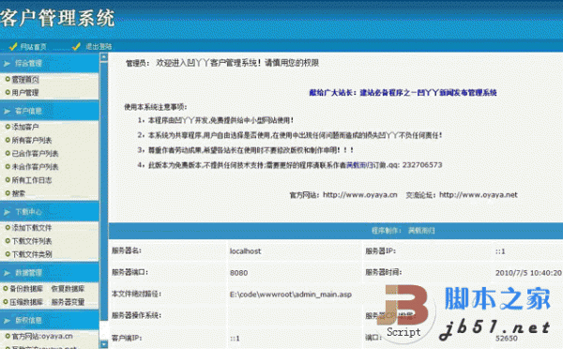This screenshot has width=563, height=349.
Task: Click the bullet icon before 添加客户
Action: (8, 127)
